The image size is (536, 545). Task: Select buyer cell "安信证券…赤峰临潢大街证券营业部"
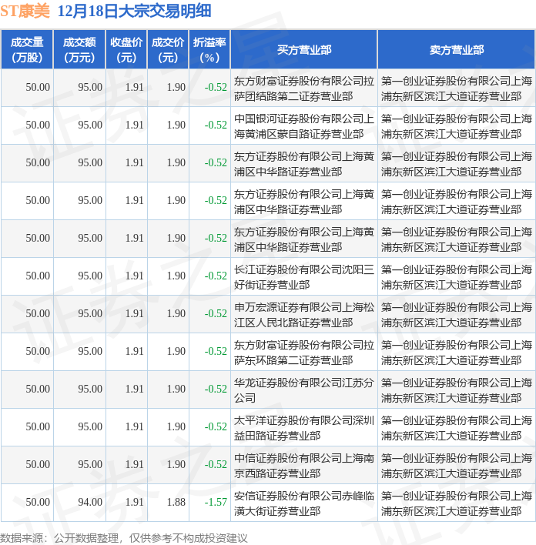pyautogui.click(x=304, y=503)
